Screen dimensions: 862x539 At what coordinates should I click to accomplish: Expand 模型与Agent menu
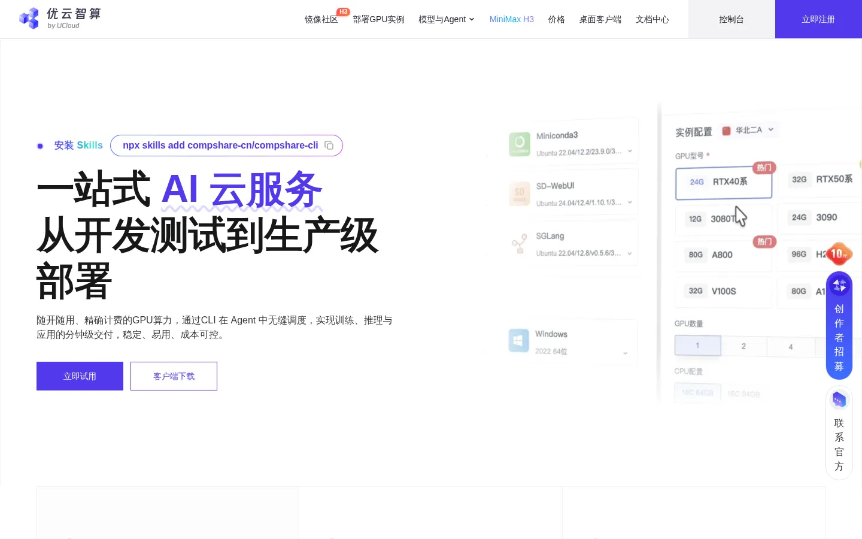pos(447,19)
